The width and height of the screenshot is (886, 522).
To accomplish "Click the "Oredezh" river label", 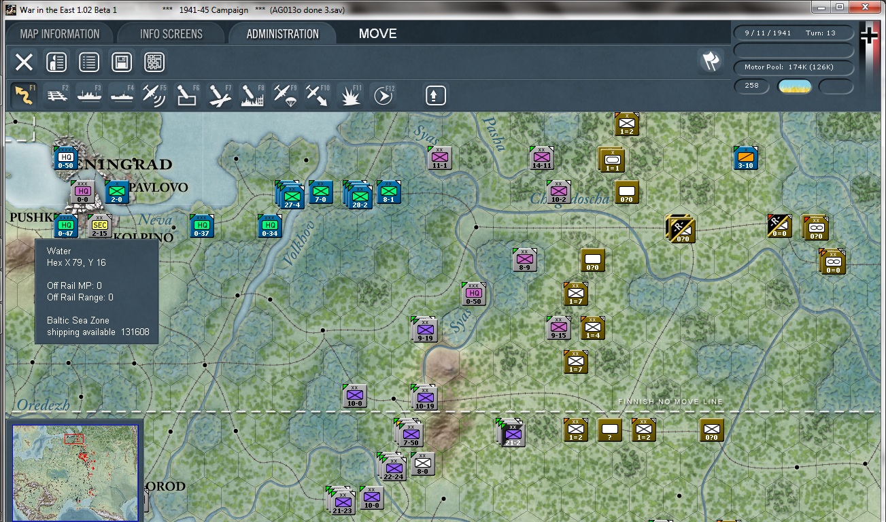I will (x=44, y=405).
